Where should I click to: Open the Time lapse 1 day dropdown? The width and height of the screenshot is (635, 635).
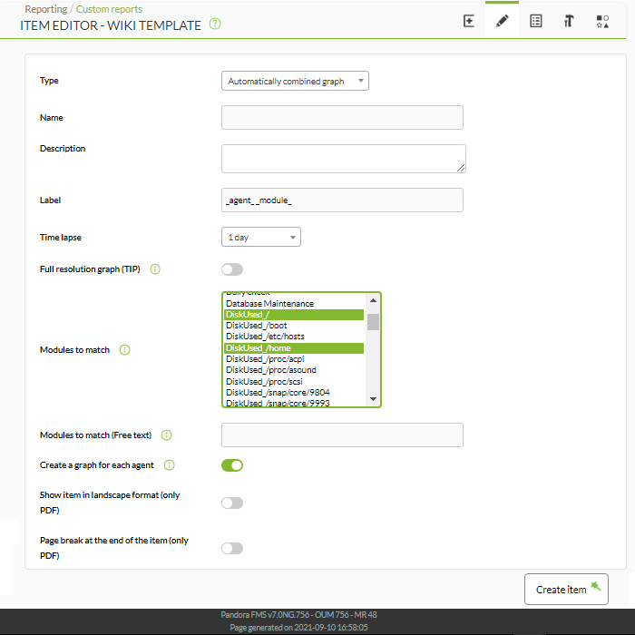[261, 237]
